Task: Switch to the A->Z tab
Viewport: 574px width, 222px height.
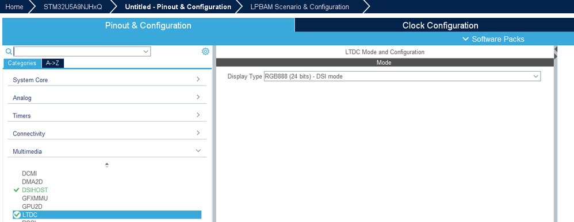Action: (53, 63)
